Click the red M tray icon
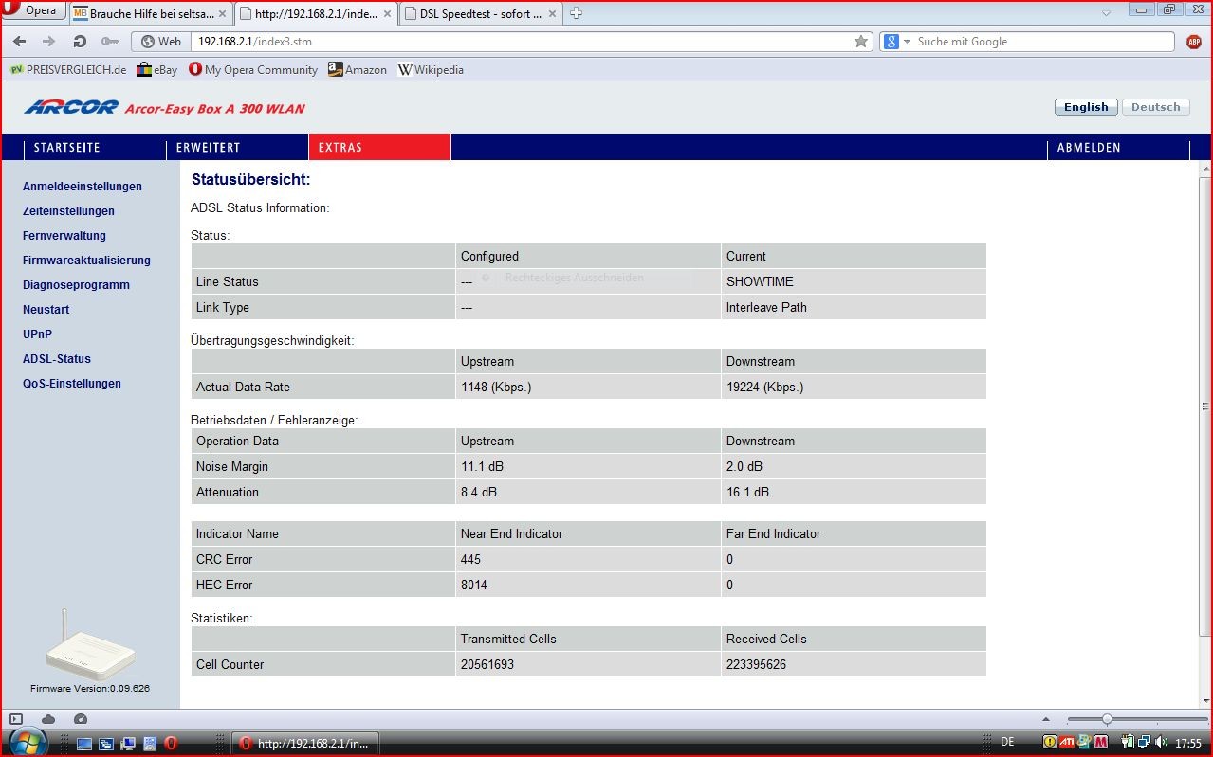 tap(1101, 742)
